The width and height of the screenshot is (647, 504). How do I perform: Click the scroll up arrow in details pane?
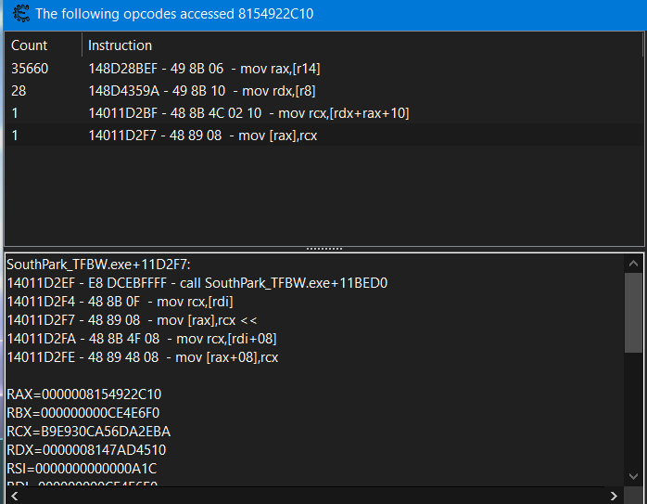point(633,263)
